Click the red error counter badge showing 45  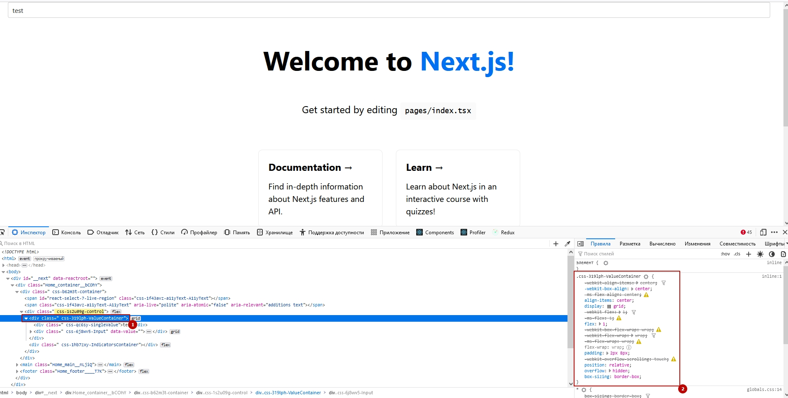coord(744,232)
